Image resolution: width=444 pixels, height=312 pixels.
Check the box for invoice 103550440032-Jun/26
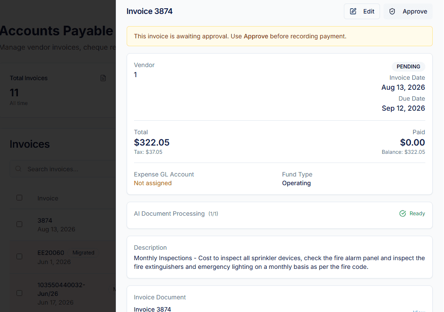click(x=19, y=293)
